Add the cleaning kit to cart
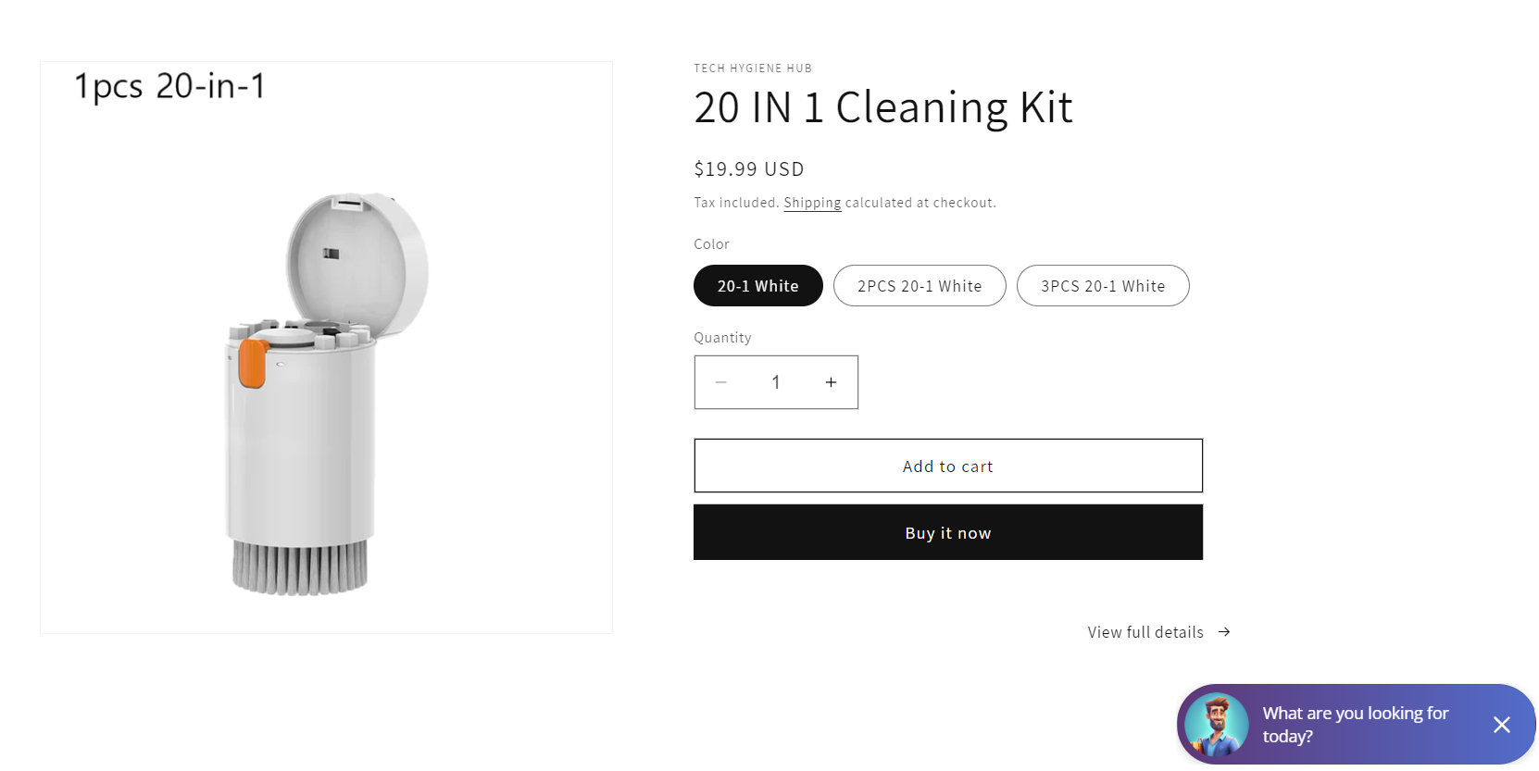 (x=947, y=466)
